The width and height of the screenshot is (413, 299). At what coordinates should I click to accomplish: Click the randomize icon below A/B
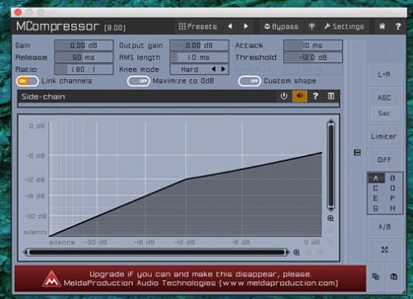coord(384,249)
